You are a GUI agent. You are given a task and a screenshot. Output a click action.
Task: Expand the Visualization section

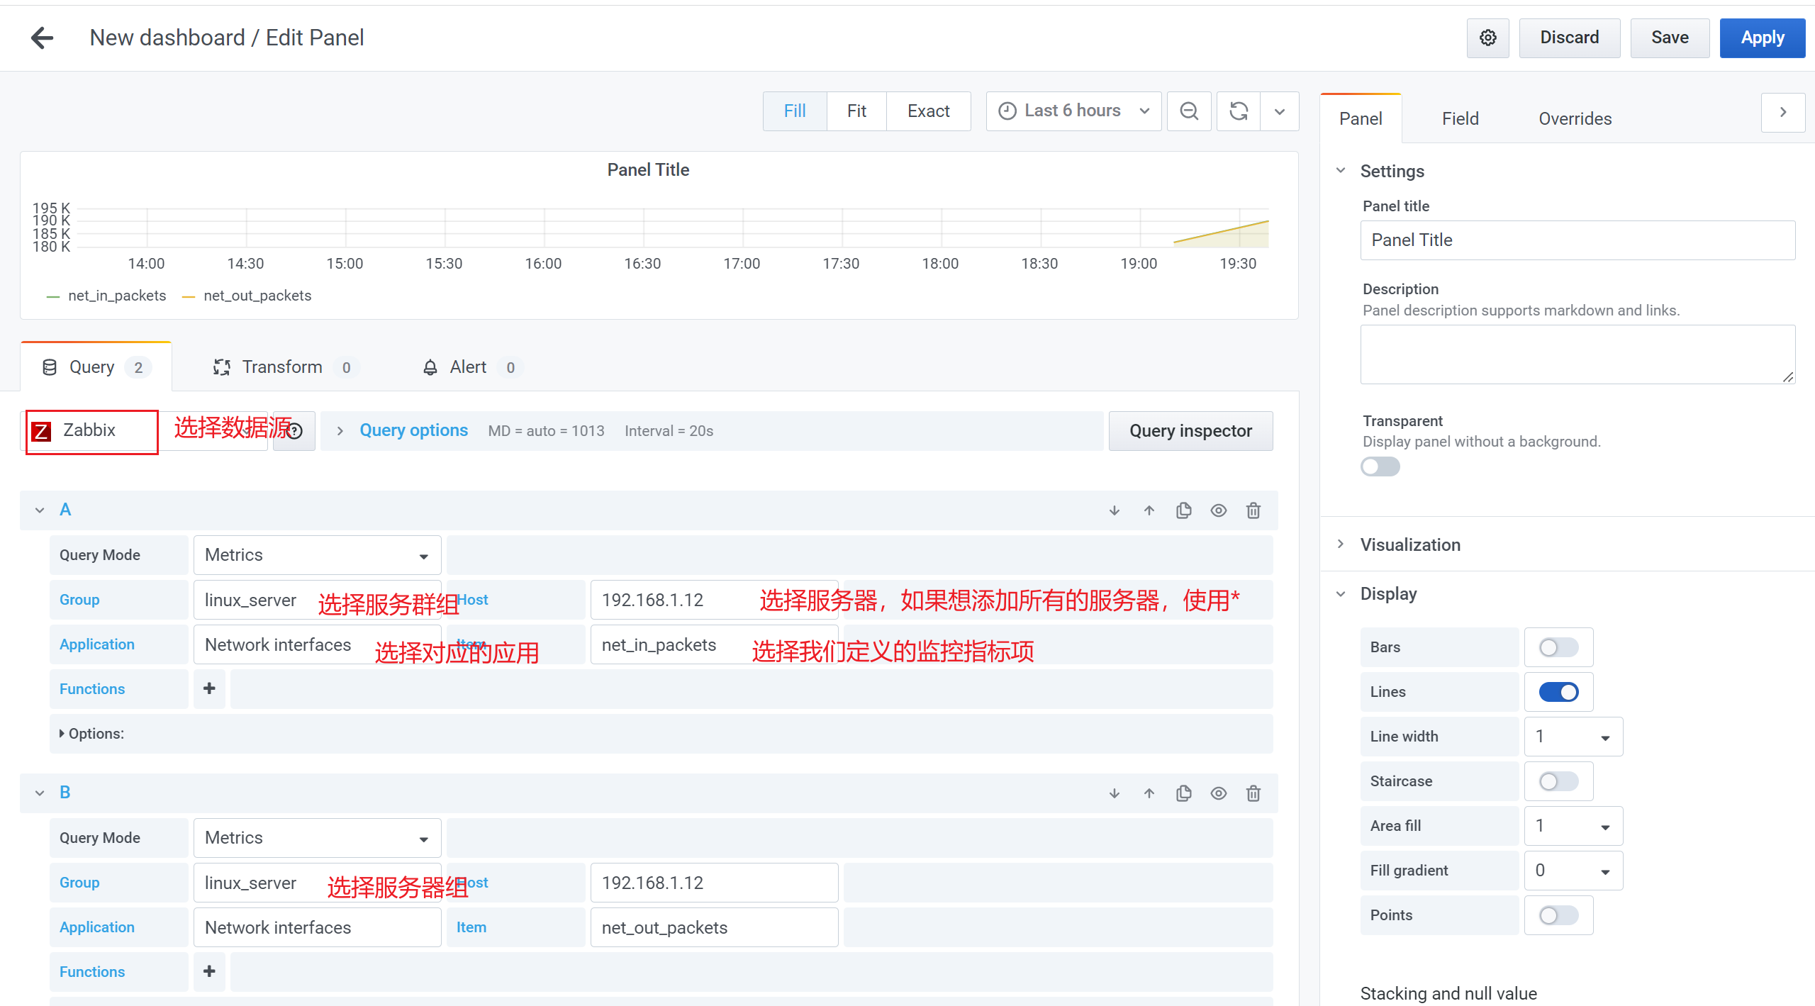pos(1341,544)
